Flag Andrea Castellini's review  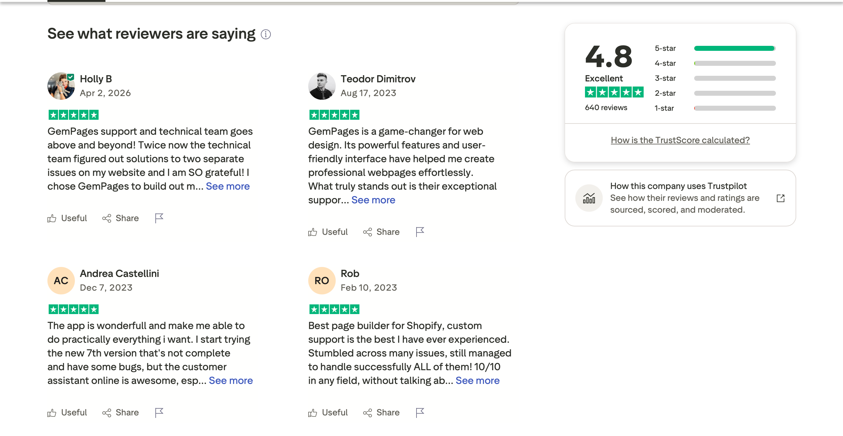[159, 413]
